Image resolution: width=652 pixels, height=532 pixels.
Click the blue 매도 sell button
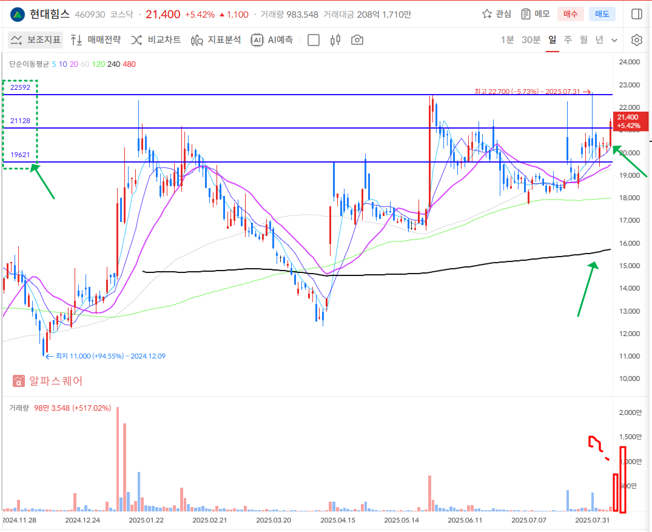point(602,14)
